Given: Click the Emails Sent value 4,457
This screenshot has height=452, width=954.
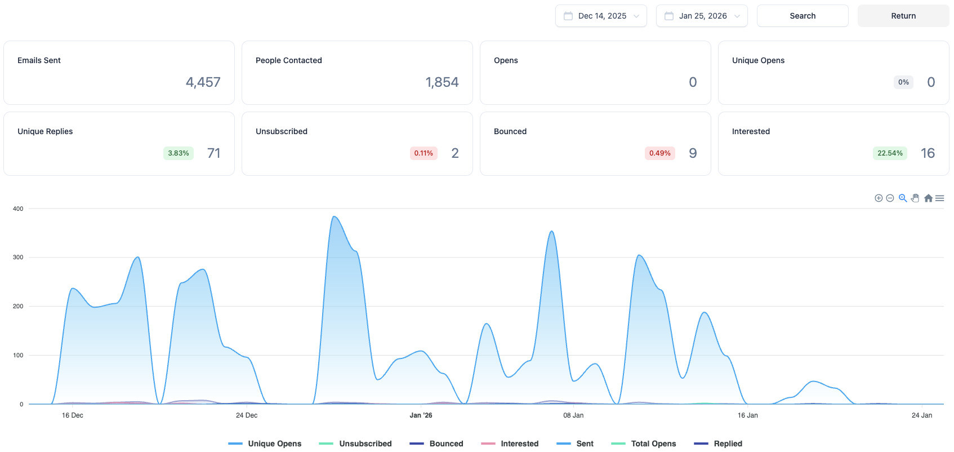Looking at the screenshot, I should coord(203,82).
